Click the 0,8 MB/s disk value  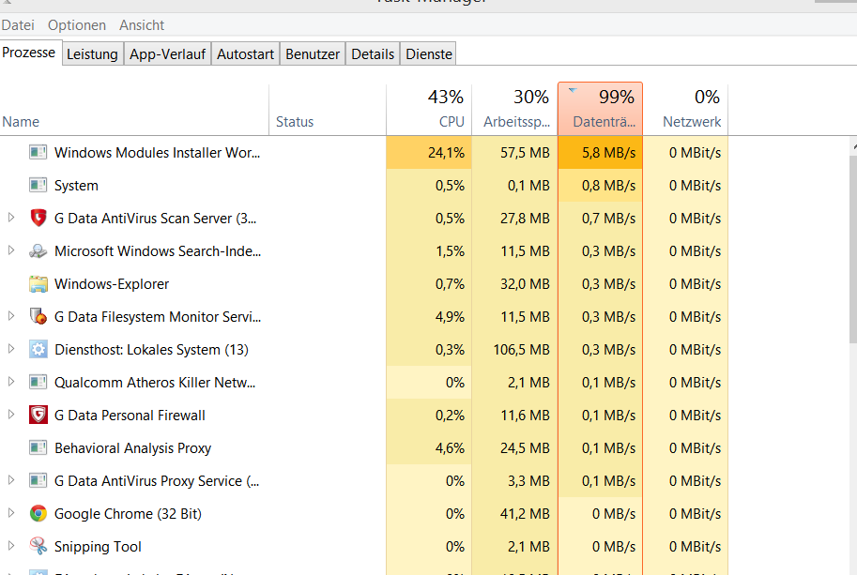tap(608, 186)
